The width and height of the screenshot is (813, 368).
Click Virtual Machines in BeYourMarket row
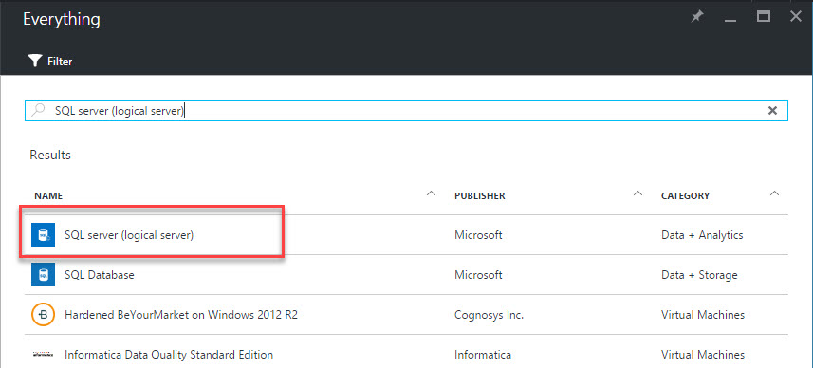click(x=703, y=315)
